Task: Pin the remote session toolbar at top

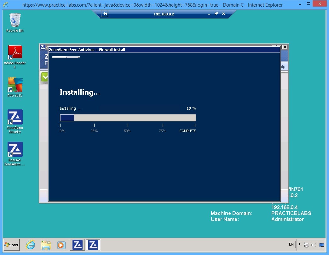Action: tap(104, 14)
